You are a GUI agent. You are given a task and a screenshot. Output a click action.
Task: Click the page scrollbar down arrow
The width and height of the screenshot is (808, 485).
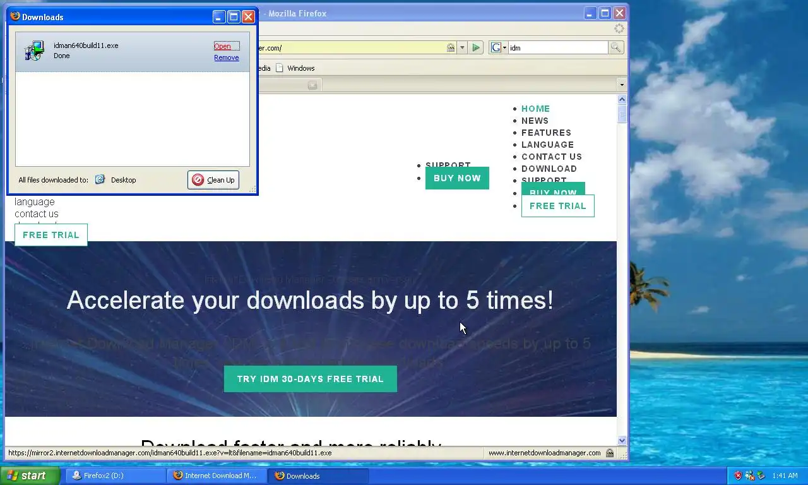click(622, 441)
